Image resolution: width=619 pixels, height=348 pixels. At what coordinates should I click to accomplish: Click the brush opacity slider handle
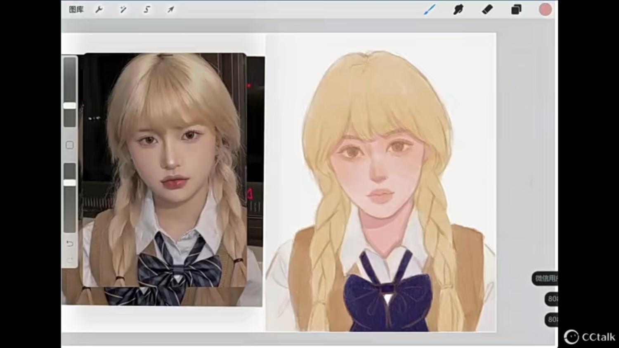click(70, 182)
